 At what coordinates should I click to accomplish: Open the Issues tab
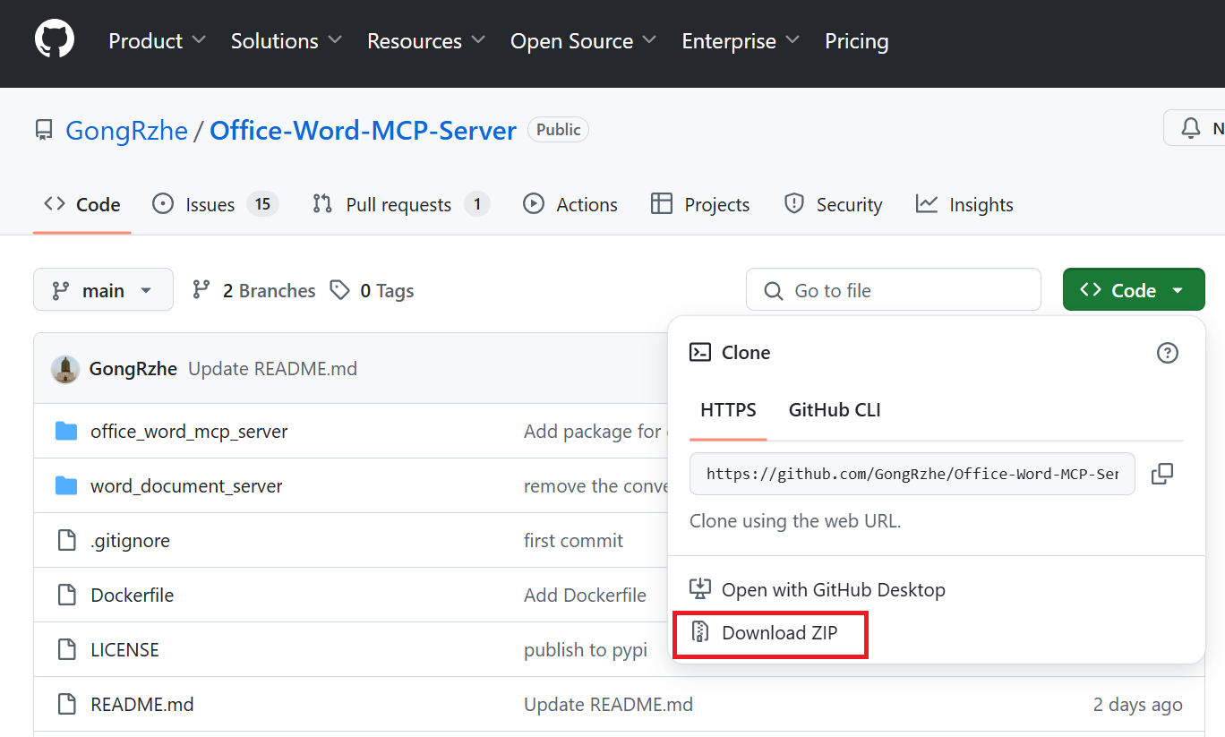[x=215, y=204]
